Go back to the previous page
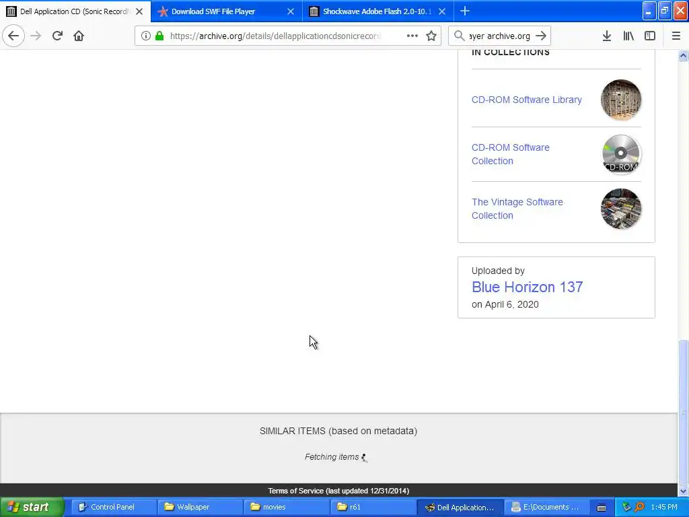This screenshot has height=517, width=689. pyautogui.click(x=13, y=36)
